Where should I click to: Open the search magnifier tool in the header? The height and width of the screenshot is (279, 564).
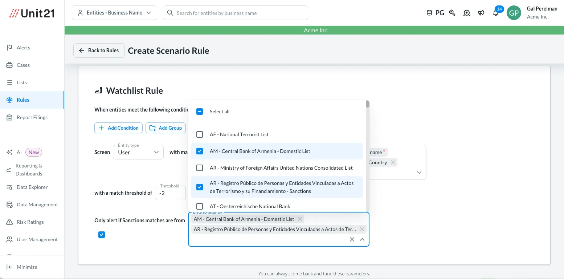467,13
